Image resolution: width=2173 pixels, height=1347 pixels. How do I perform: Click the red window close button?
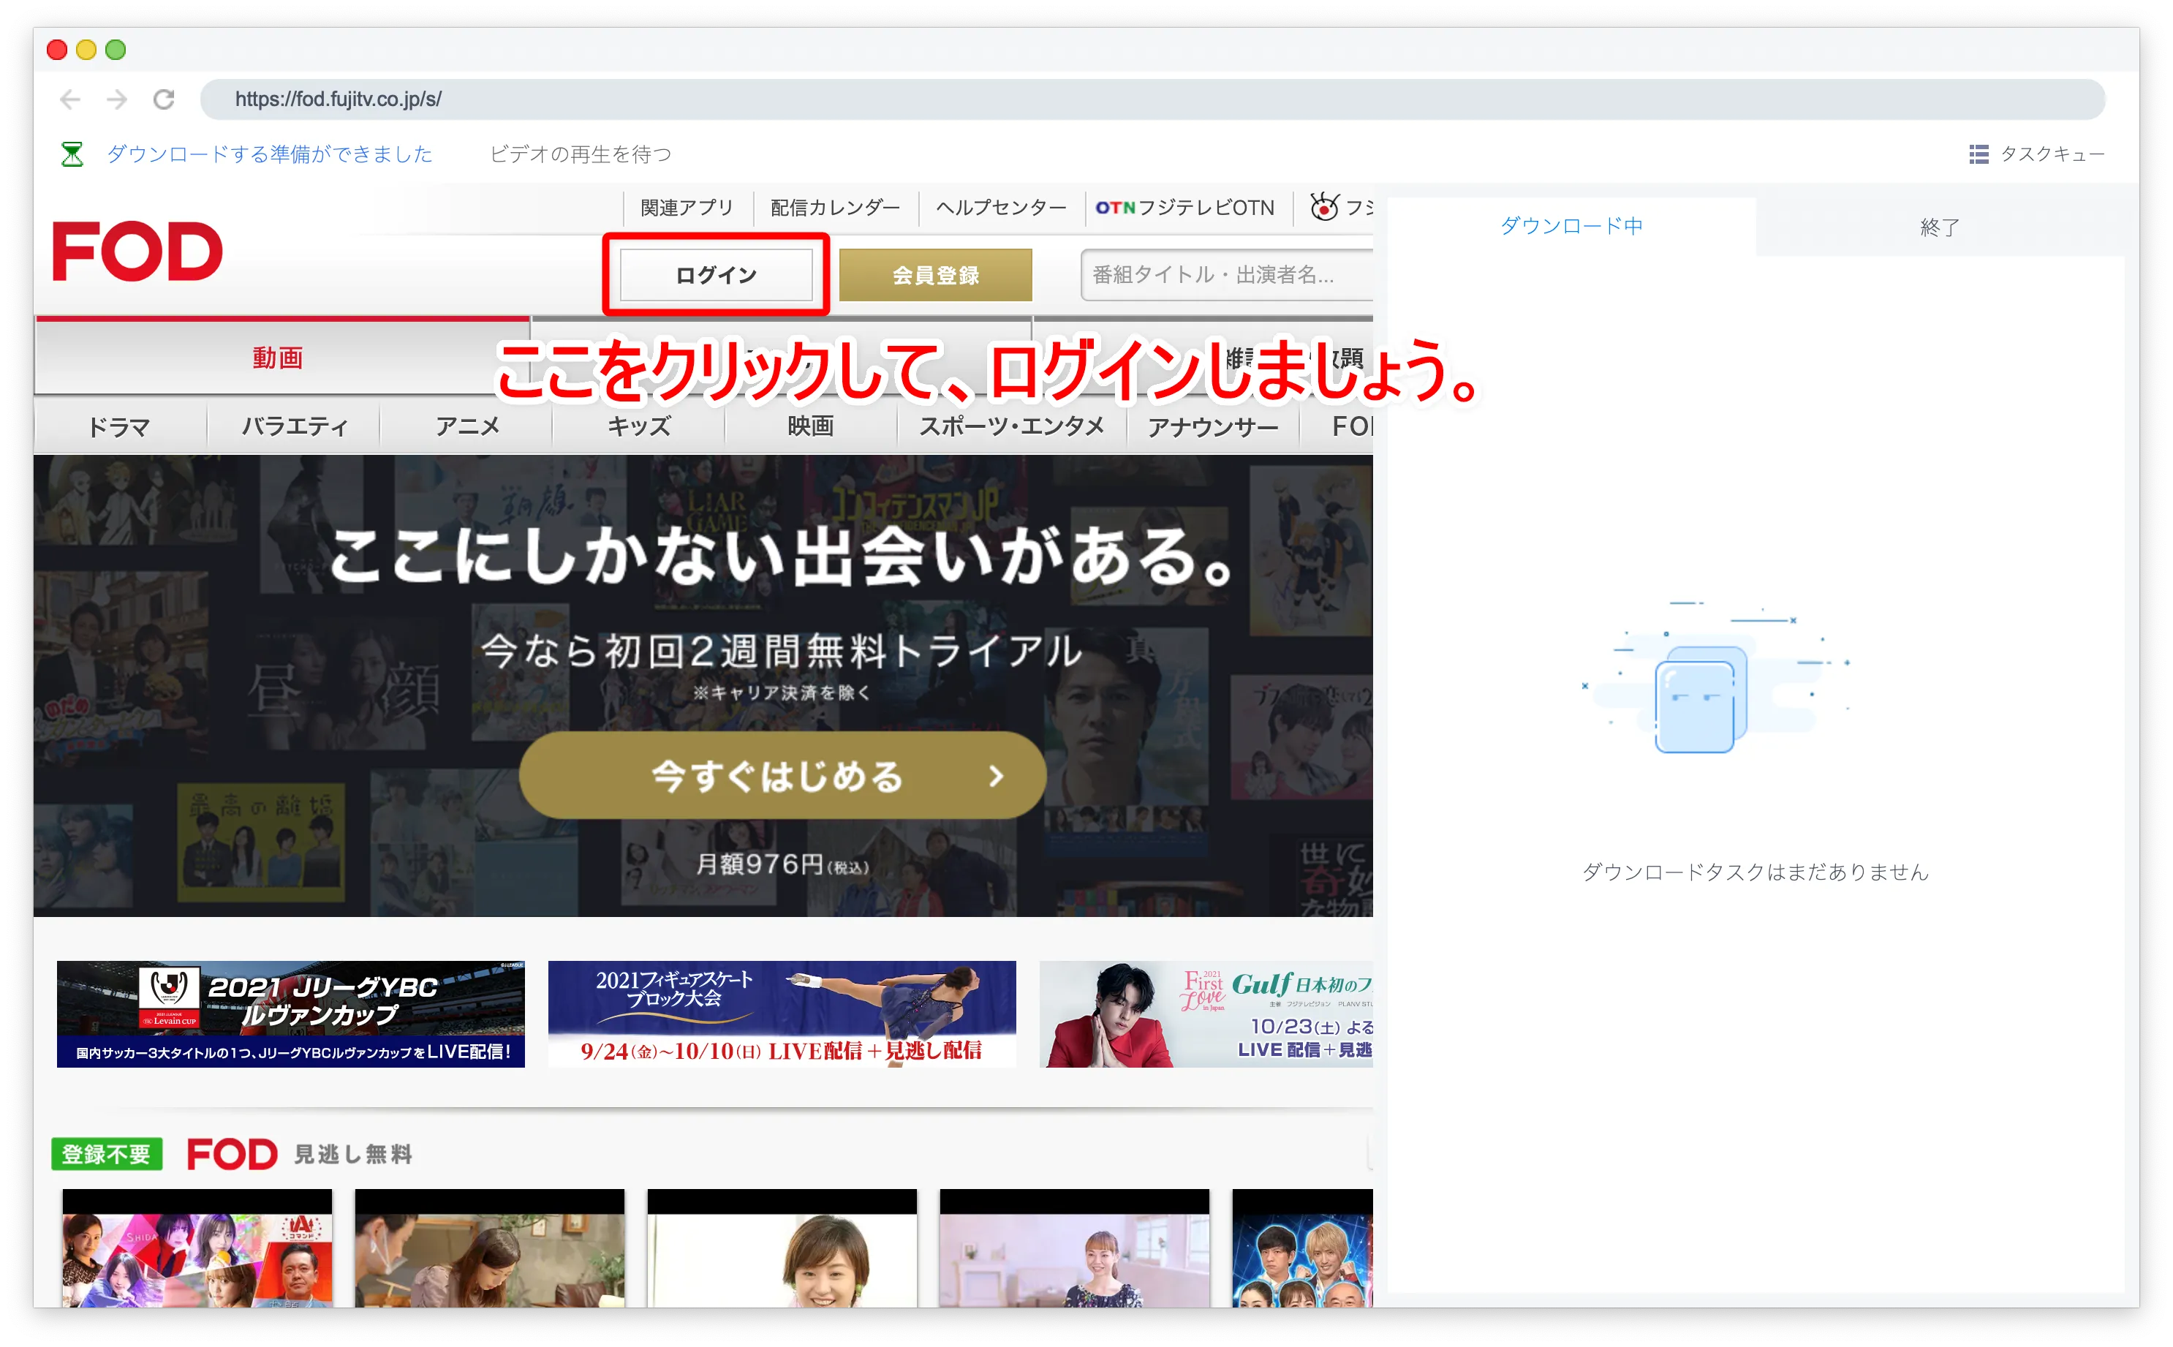point(57,50)
